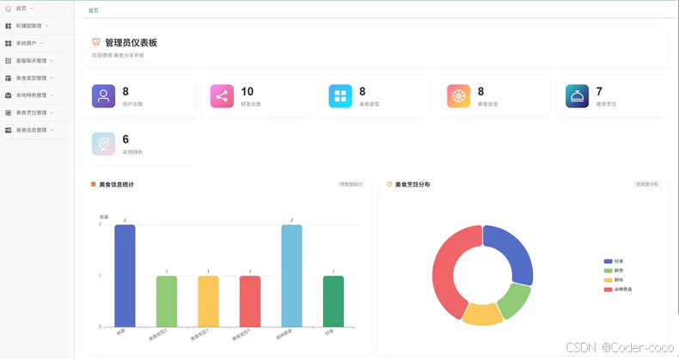
Task: Toggle the blue 轻食 legend swatch
Action: [x=608, y=261]
